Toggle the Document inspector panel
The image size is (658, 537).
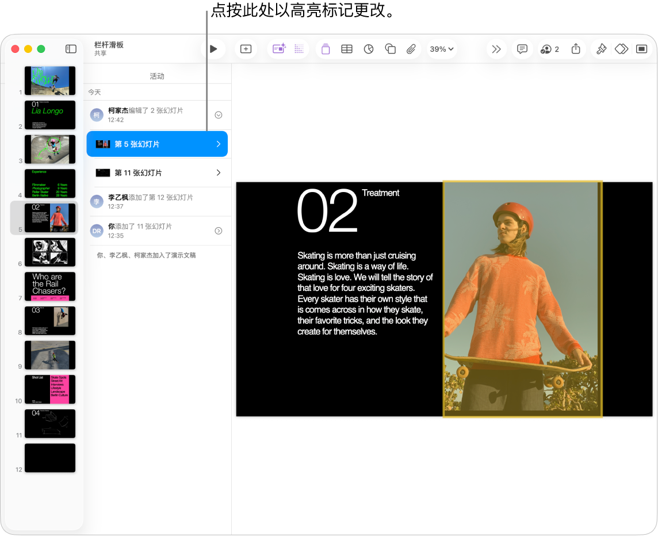click(642, 49)
